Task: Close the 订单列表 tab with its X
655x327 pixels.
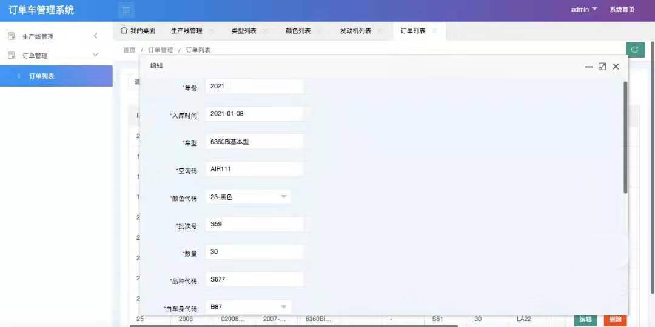Action: 434,31
